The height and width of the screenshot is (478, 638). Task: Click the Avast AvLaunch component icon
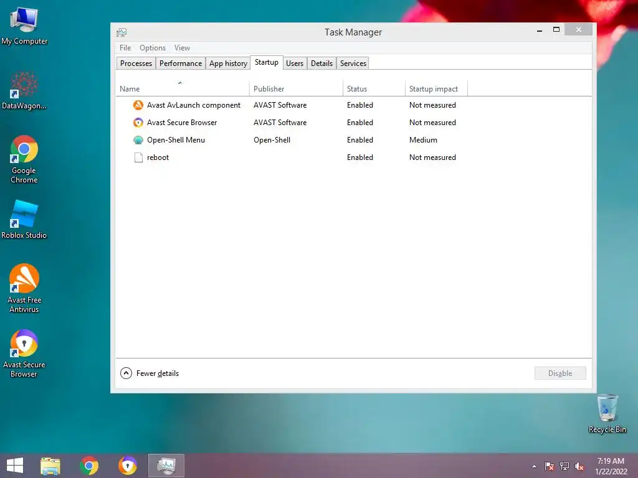pyautogui.click(x=138, y=105)
